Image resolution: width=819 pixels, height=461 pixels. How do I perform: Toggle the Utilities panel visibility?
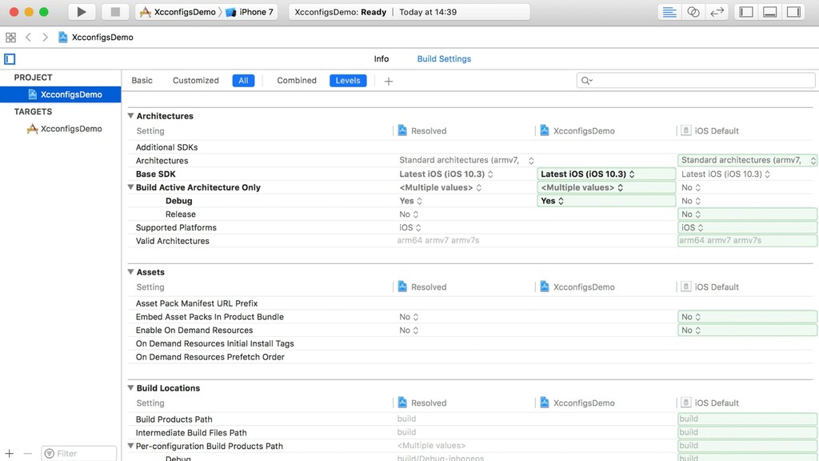pos(793,11)
